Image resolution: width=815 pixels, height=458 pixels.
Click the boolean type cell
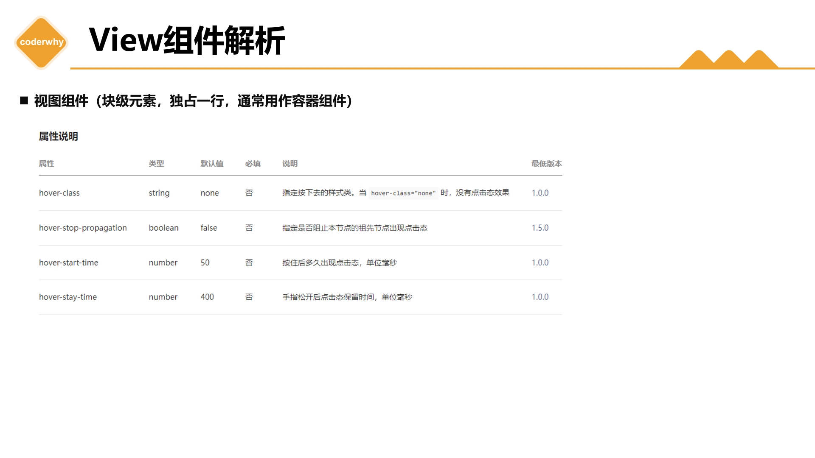pos(163,228)
